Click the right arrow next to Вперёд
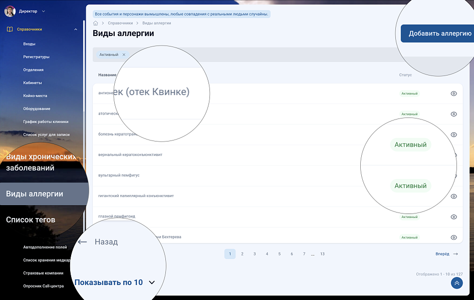 [x=455, y=254]
